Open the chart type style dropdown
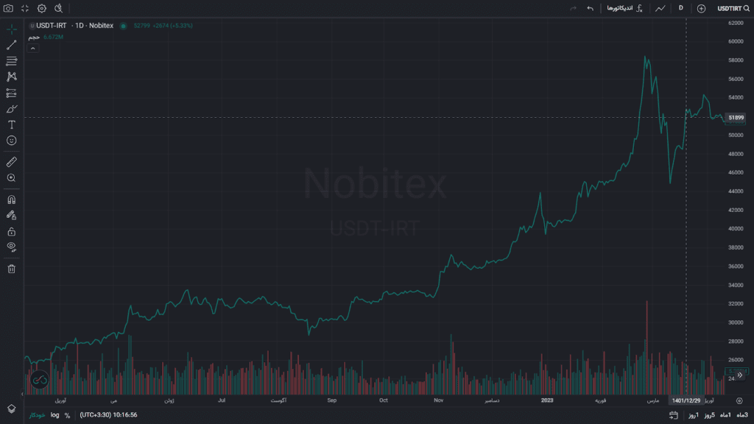This screenshot has height=424, width=754. [660, 8]
